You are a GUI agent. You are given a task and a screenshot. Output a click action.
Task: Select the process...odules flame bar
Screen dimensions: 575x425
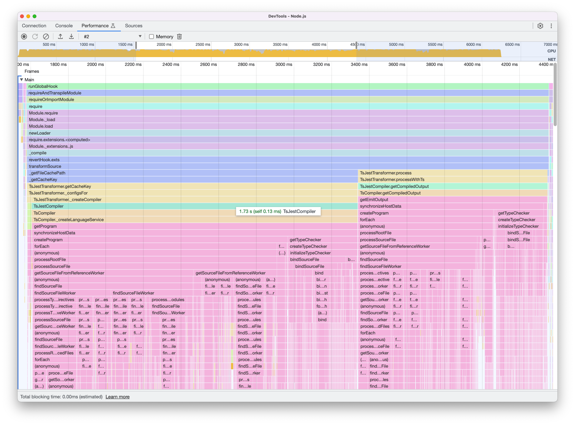point(168,300)
